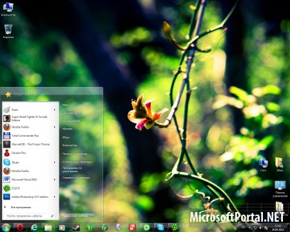Open Steam from the taskbar

click(x=76, y=227)
